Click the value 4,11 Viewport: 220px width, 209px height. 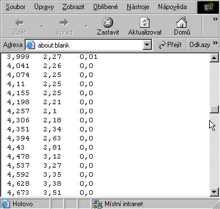click(16, 84)
